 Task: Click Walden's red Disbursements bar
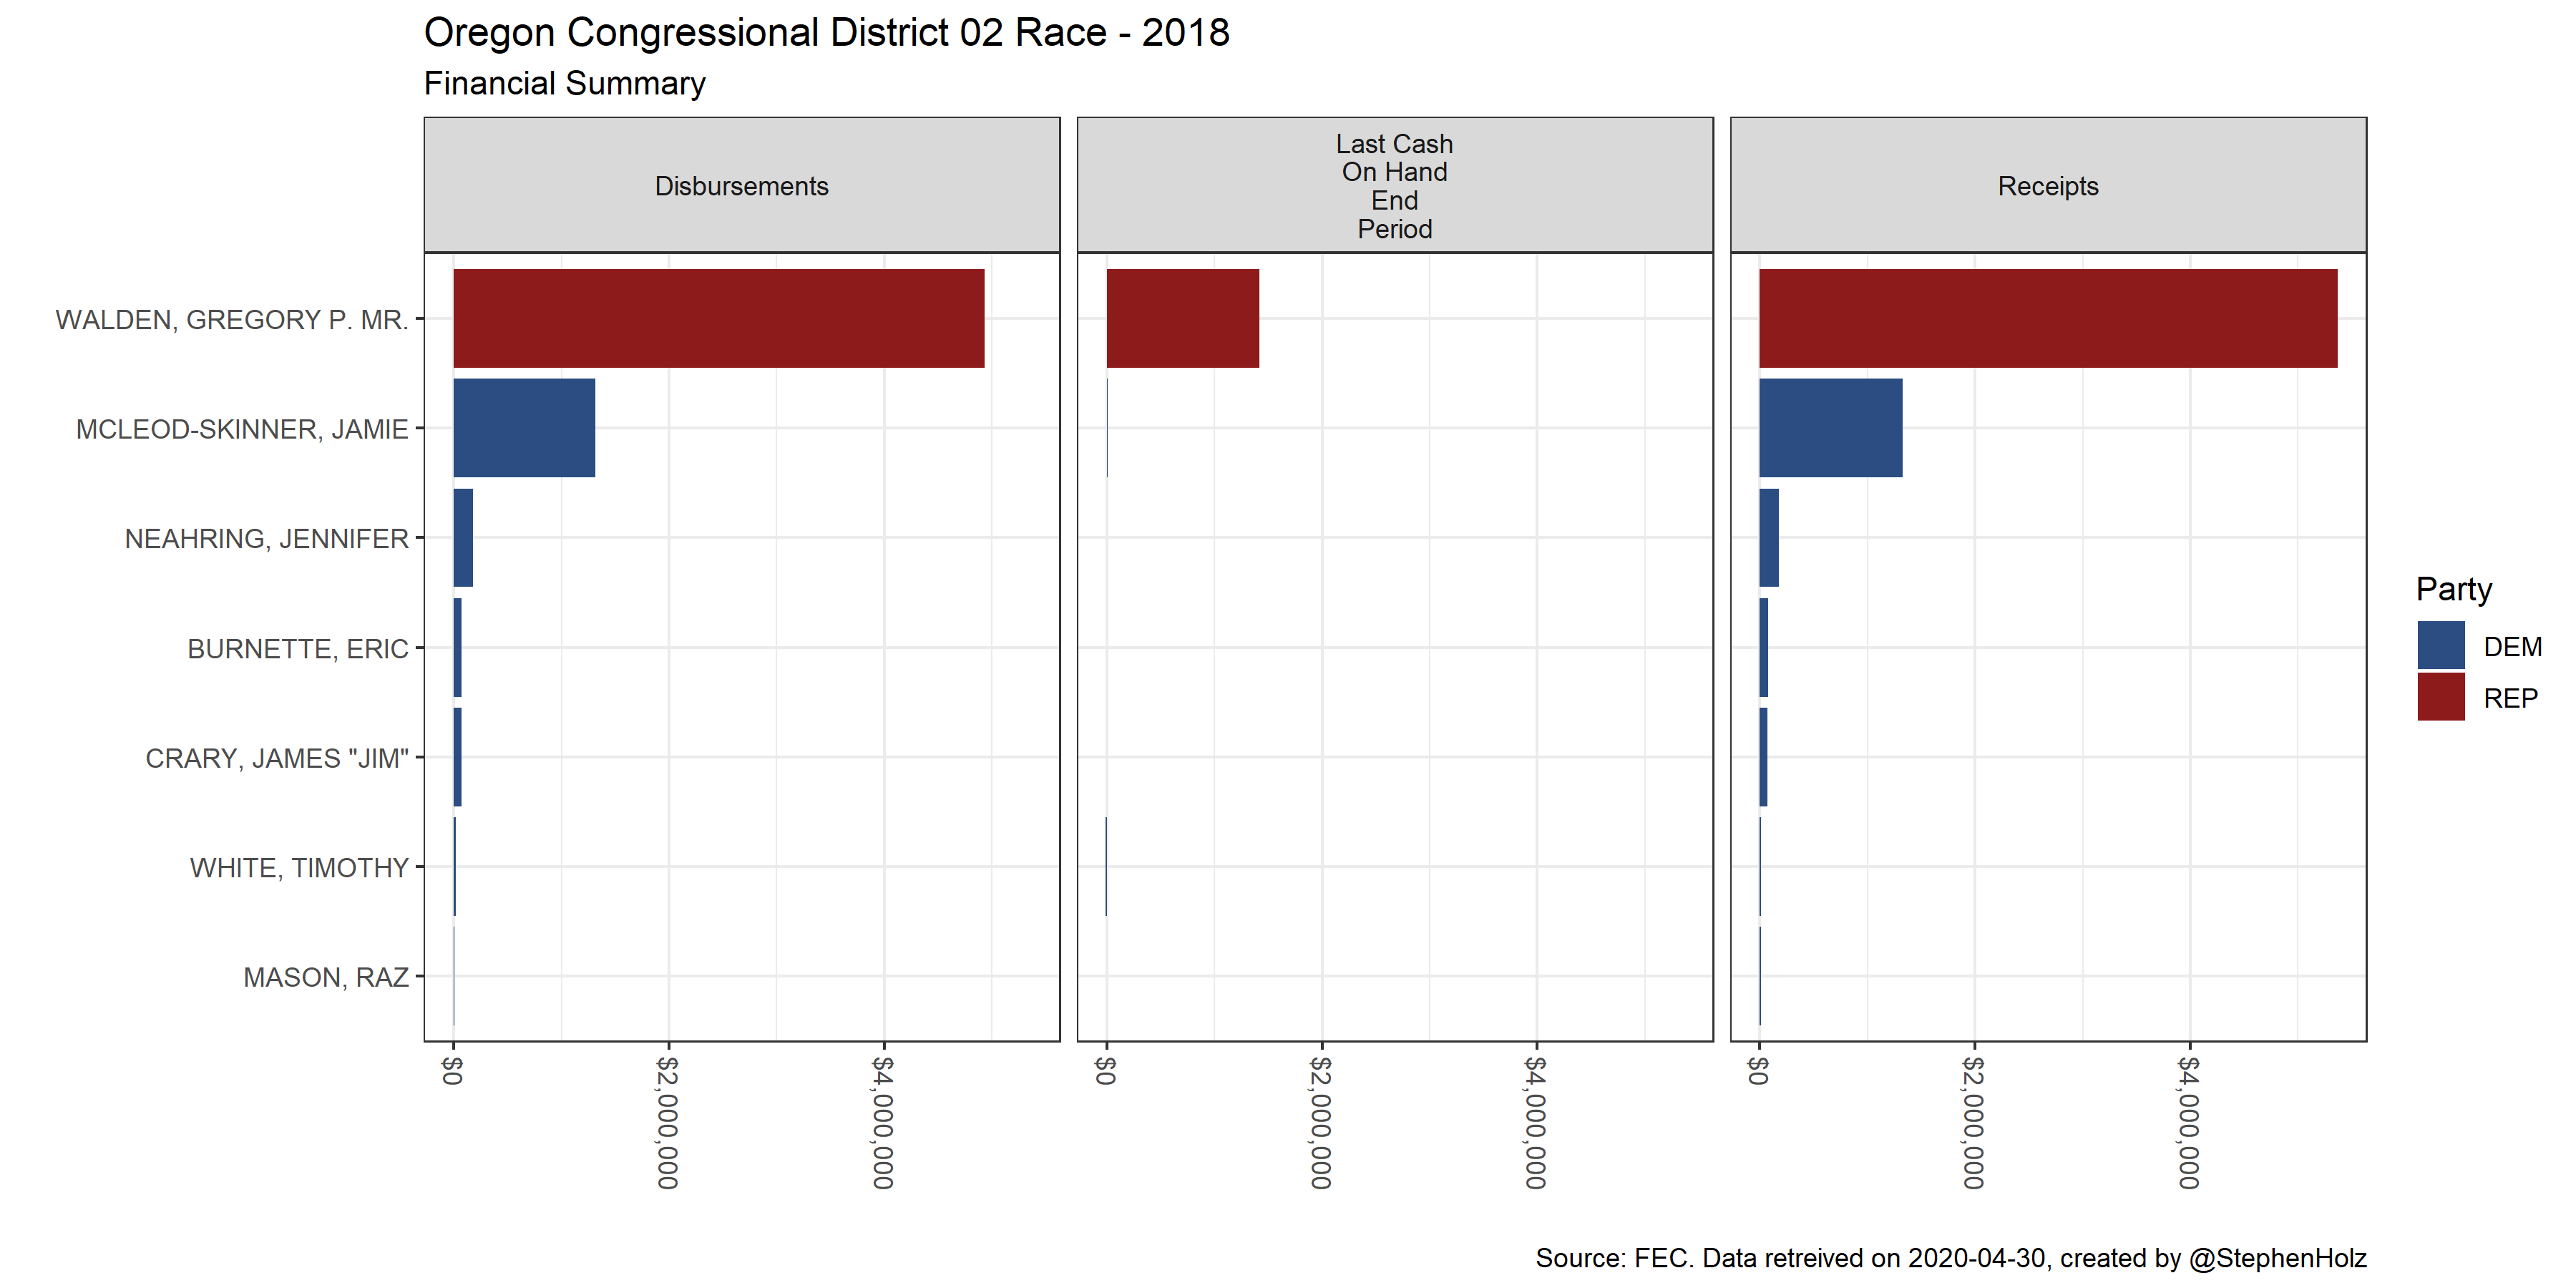point(718,318)
